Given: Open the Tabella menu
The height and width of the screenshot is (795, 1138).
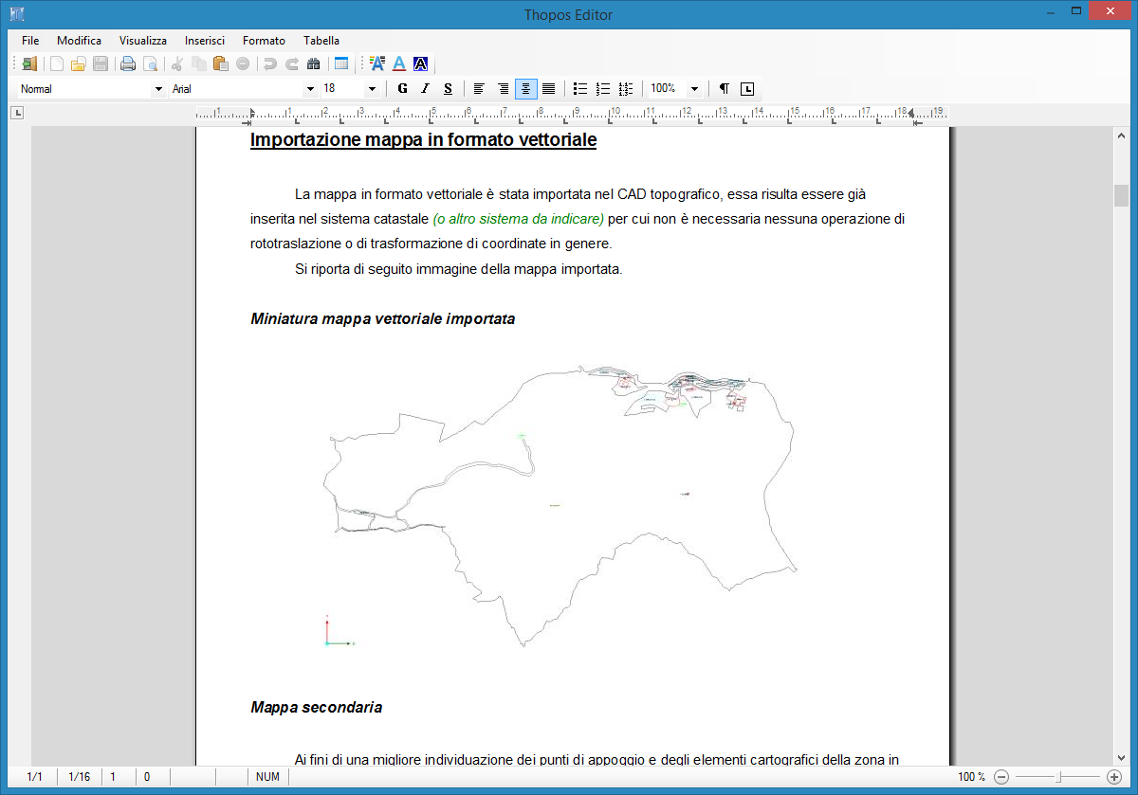Looking at the screenshot, I should 321,41.
